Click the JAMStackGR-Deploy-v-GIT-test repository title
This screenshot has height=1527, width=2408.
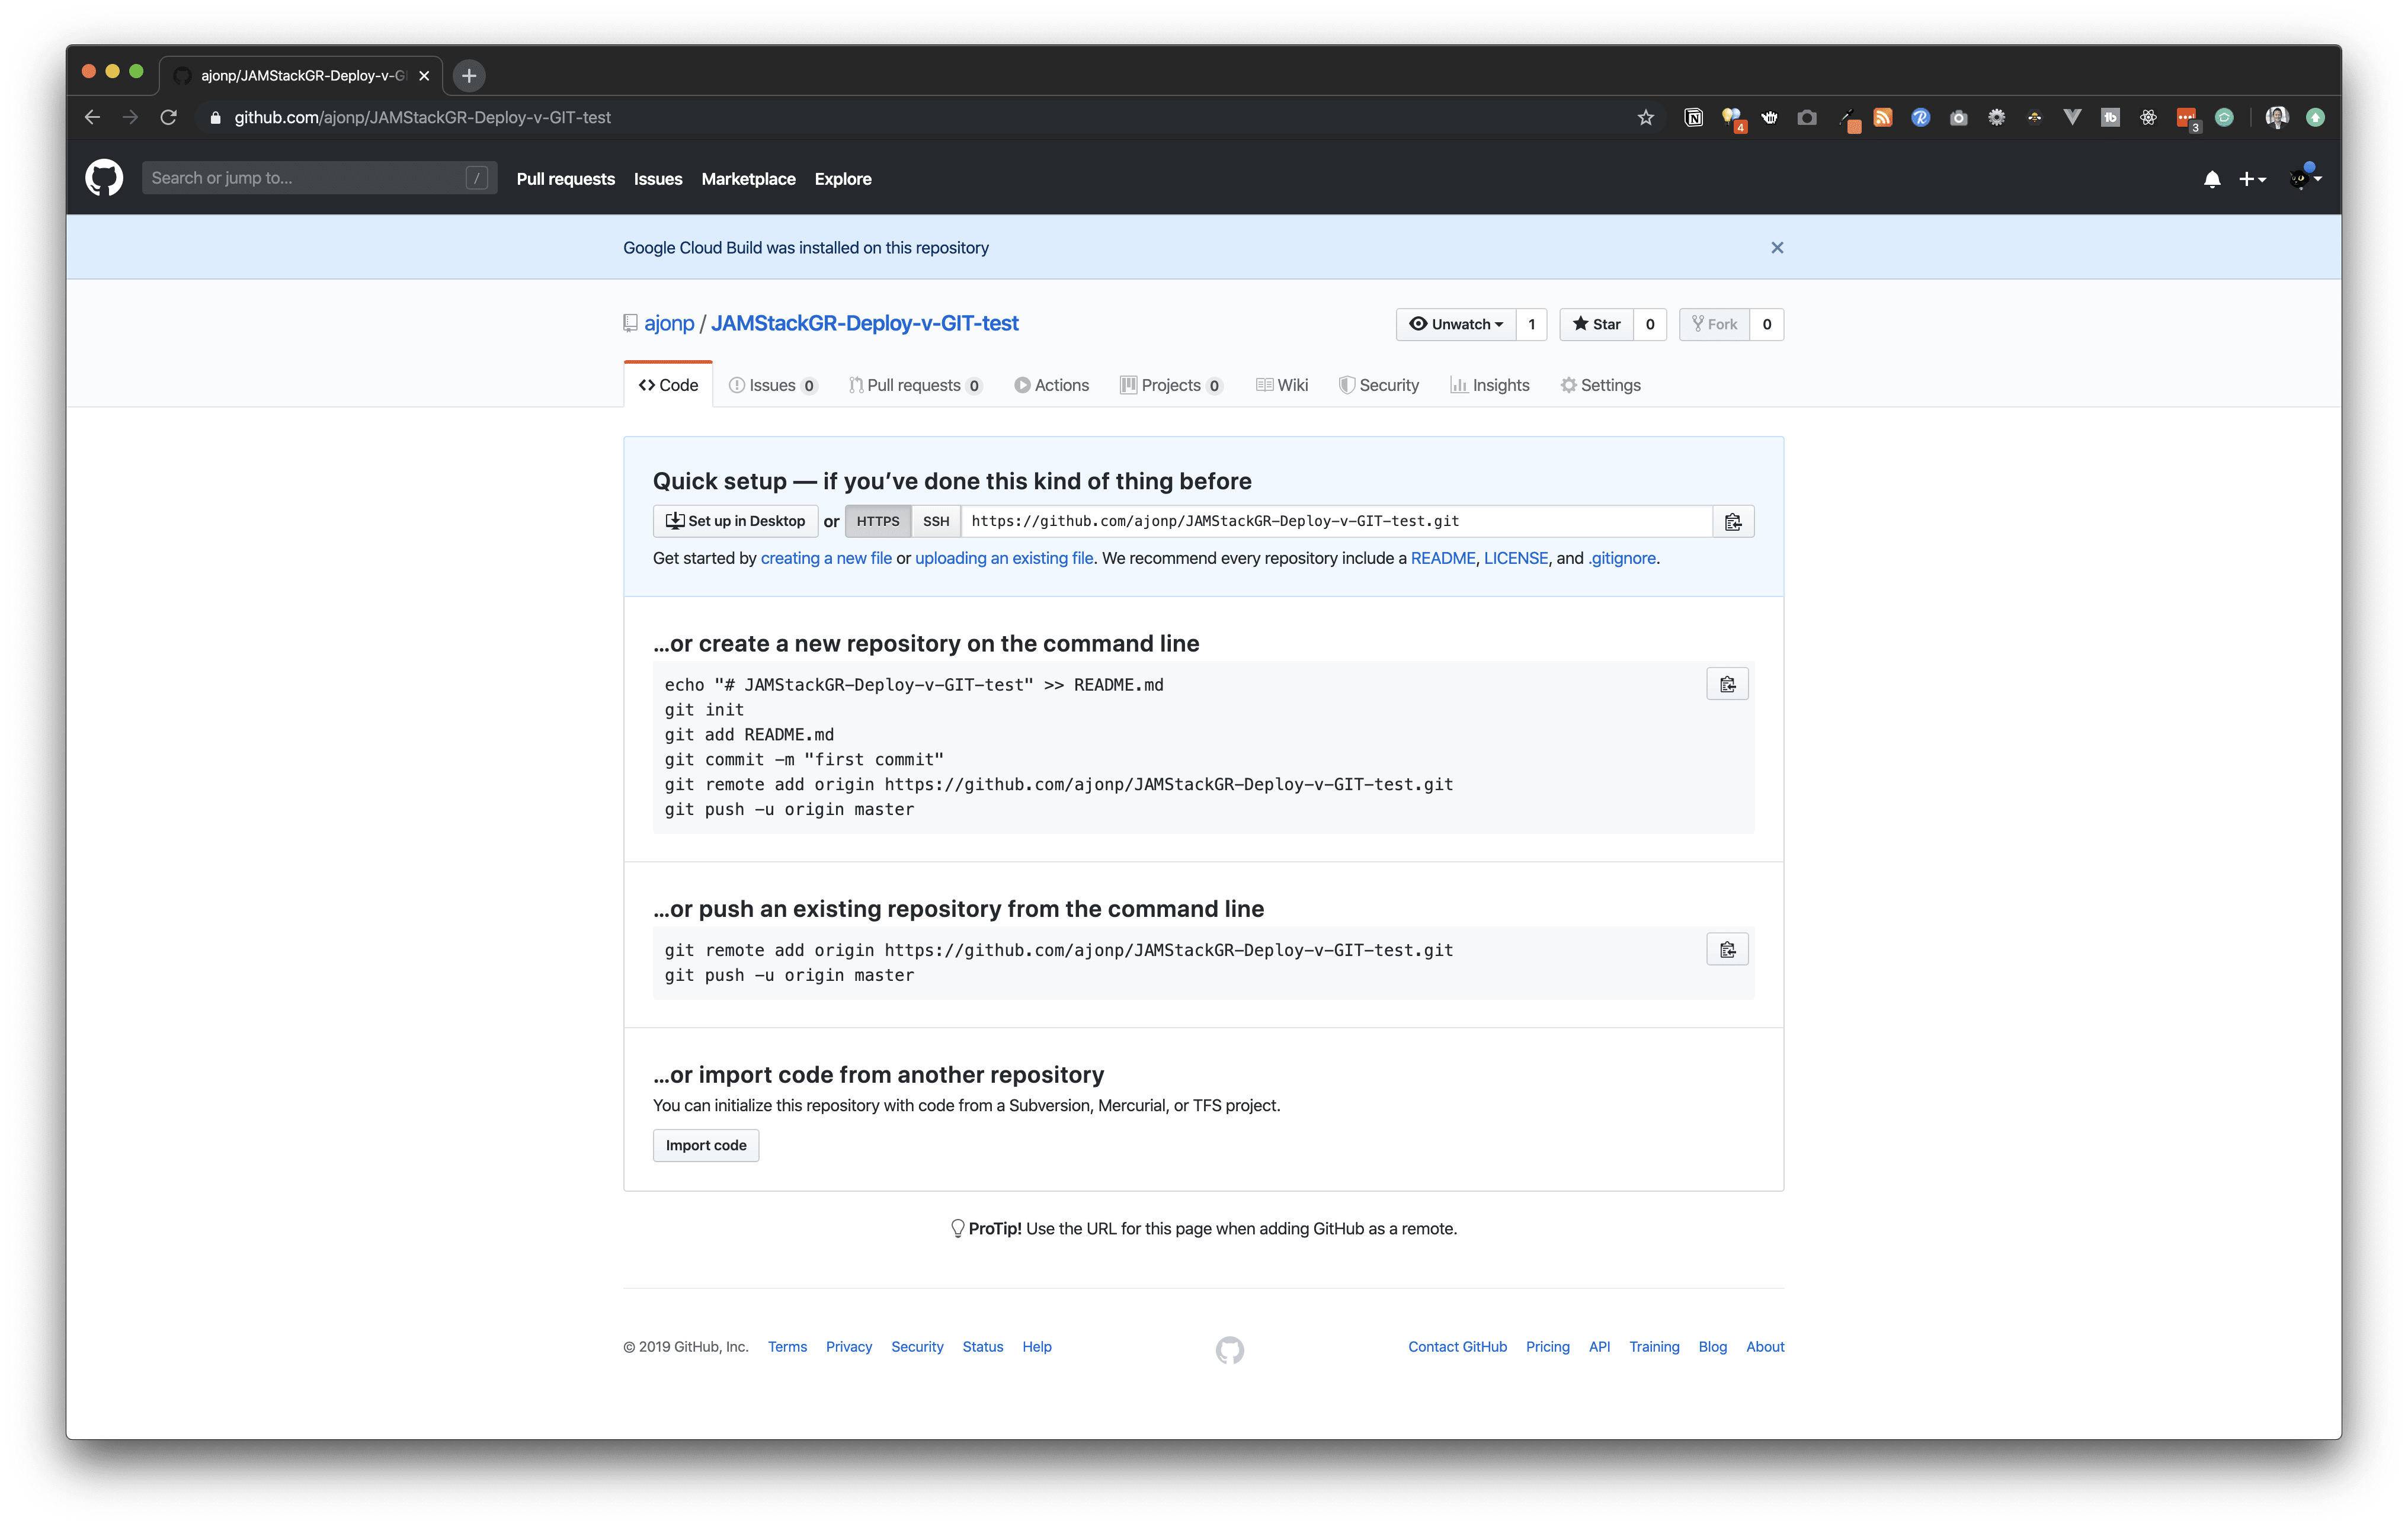pyautogui.click(x=864, y=324)
